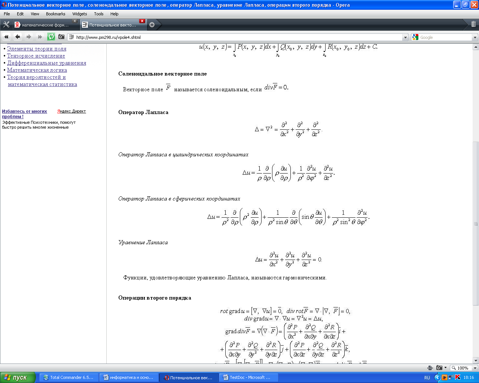
Task: Click the Google search input field
Action: pos(445,37)
